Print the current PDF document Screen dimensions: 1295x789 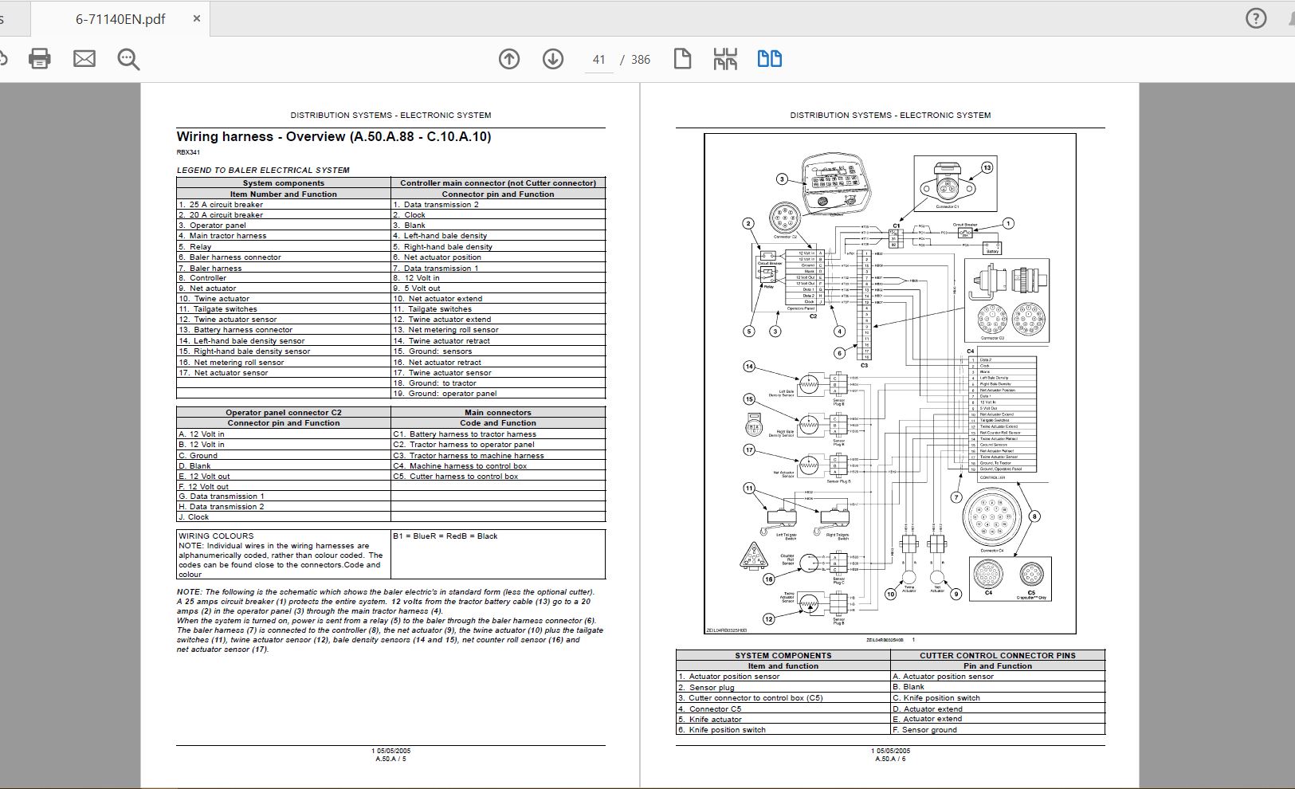click(38, 59)
